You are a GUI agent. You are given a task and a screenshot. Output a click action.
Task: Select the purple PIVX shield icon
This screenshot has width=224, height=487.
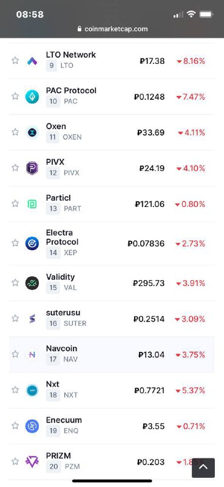[32, 168]
